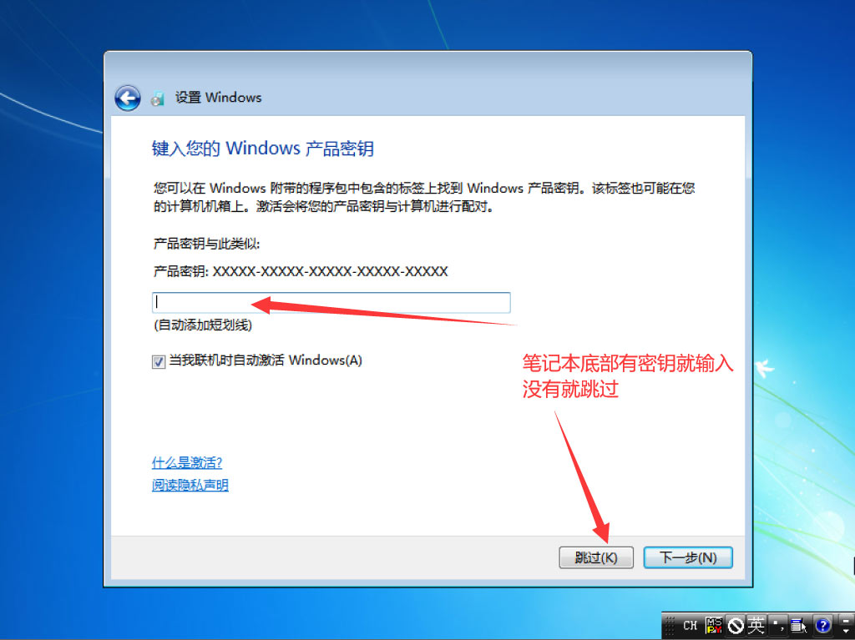
Task: Open the 阅读隐私声明 link
Action: [190, 485]
